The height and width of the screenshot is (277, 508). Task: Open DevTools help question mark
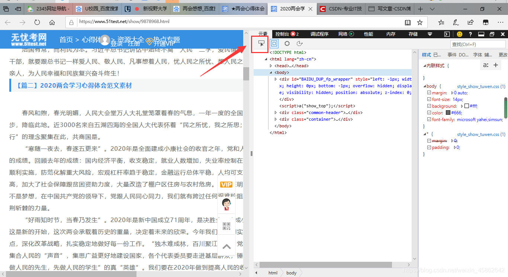click(470, 34)
